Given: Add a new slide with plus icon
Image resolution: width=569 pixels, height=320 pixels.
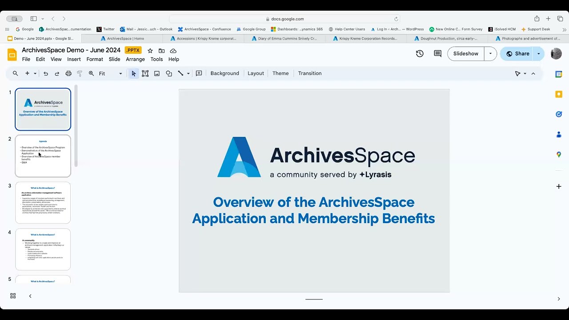Looking at the screenshot, I should click(x=27, y=73).
